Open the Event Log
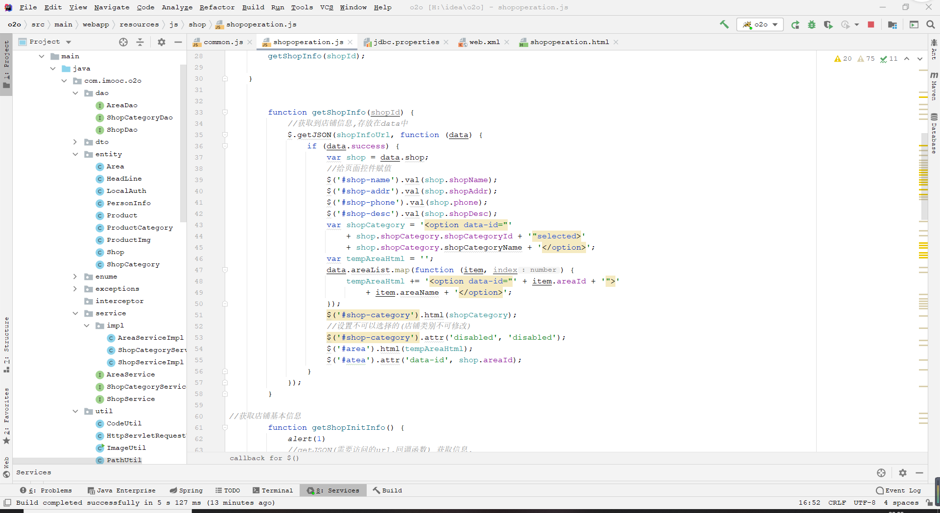This screenshot has height=513, width=940. point(899,490)
